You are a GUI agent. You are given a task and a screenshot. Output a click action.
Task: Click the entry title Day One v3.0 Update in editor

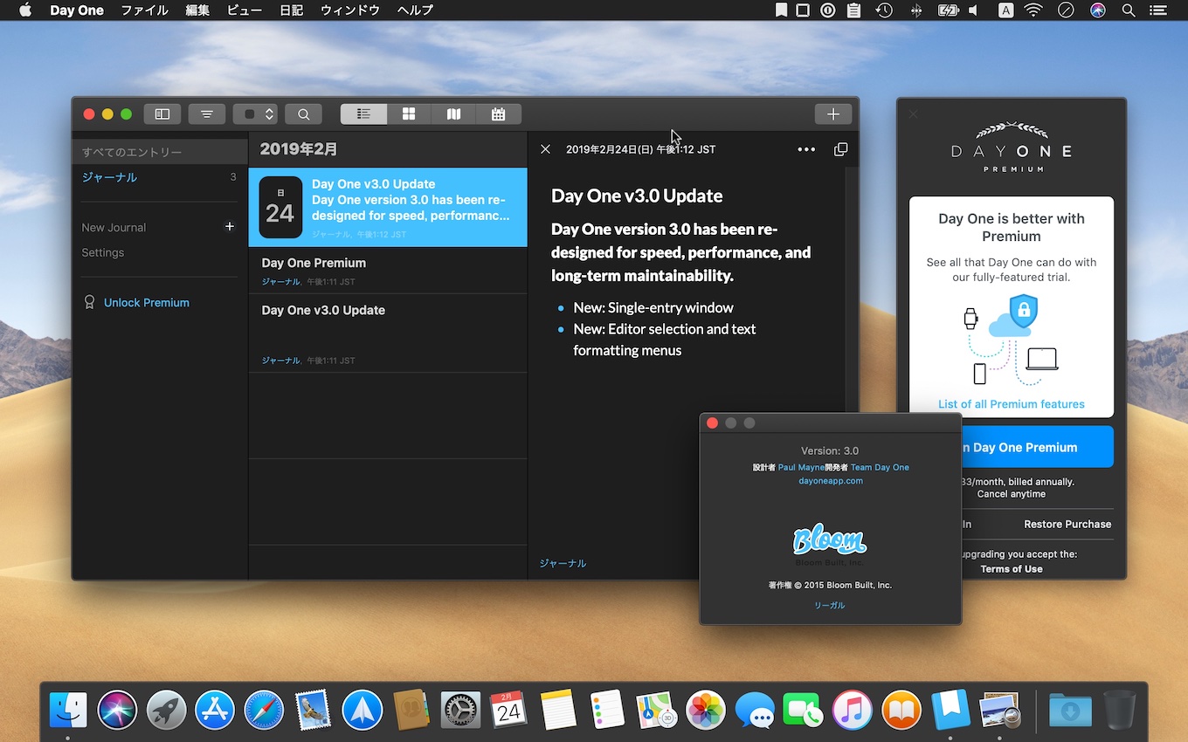637,196
